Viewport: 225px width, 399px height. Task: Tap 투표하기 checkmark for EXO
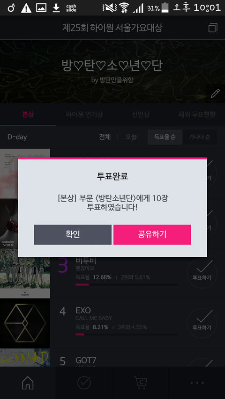point(202,323)
